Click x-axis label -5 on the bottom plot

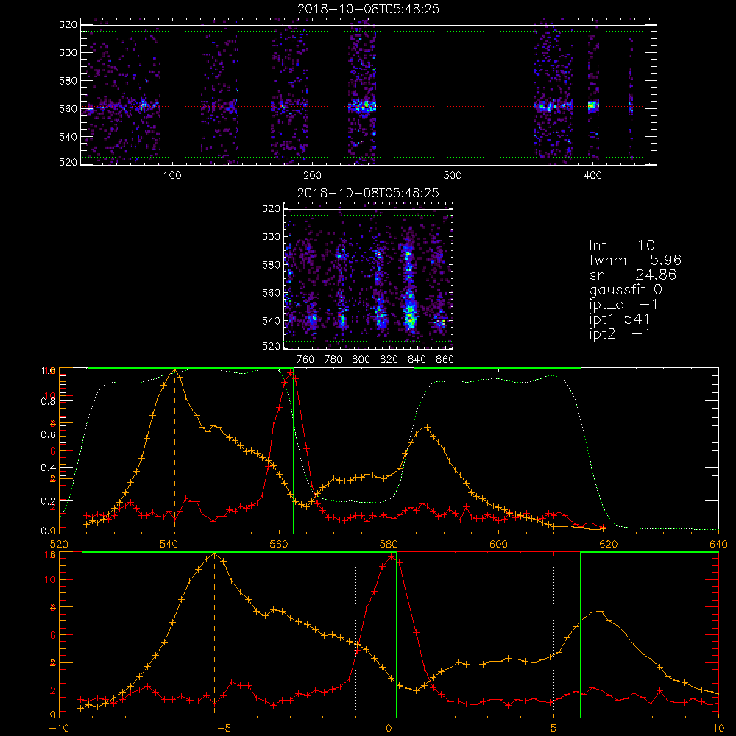click(224, 728)
